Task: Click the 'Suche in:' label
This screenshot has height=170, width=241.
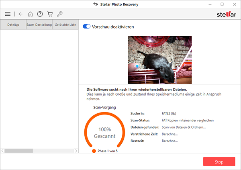Action: click(x=137, y=114)
